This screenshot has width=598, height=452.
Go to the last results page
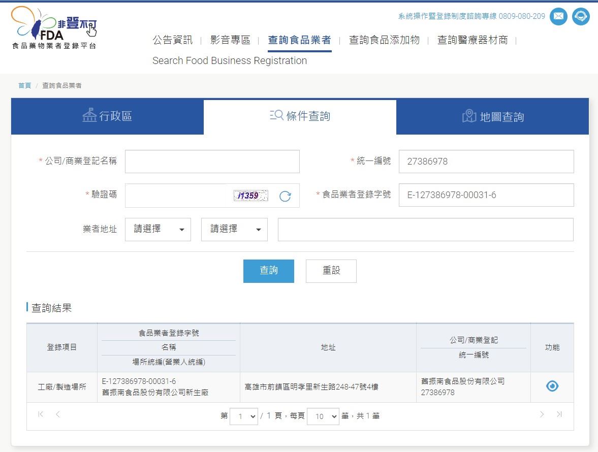(559, 415)
